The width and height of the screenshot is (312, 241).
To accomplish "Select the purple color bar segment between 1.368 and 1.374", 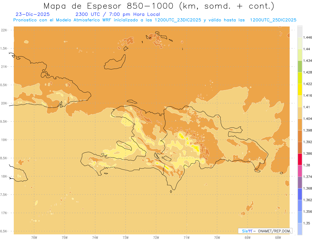I will [x=300, y=182].
